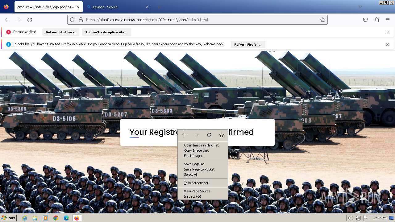Click the Firefox logo icon in title bar

(6, 7)
